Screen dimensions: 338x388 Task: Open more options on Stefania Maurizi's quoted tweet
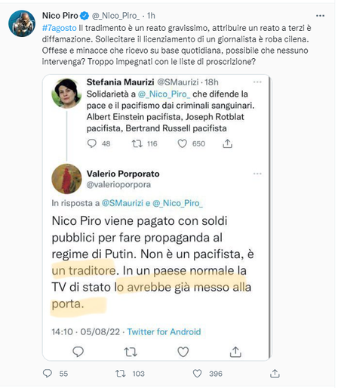point(257,82)
